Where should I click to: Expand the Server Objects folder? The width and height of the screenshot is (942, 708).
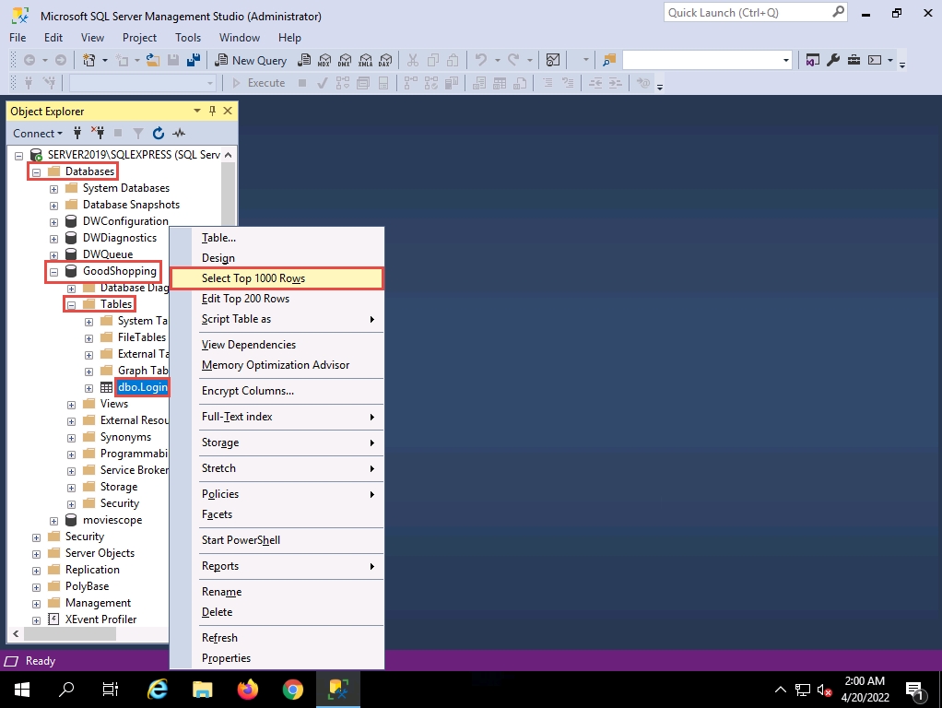coord(36,553)
